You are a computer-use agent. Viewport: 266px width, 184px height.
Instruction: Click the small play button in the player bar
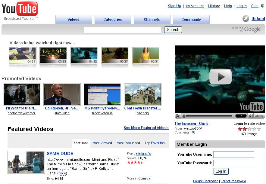[x=178, y=116]
